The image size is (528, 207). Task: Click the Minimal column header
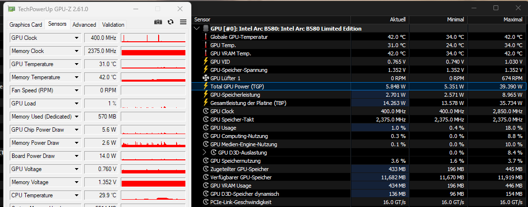click(x=438, y=20)
